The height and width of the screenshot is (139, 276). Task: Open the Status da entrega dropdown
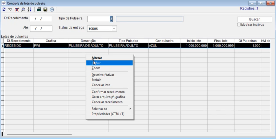(114, 29)
